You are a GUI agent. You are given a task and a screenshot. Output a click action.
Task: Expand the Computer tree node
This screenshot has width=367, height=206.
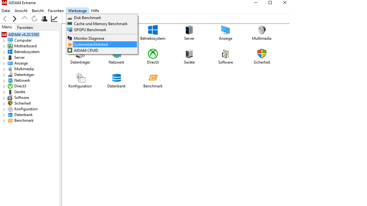[x=4, y=40]
